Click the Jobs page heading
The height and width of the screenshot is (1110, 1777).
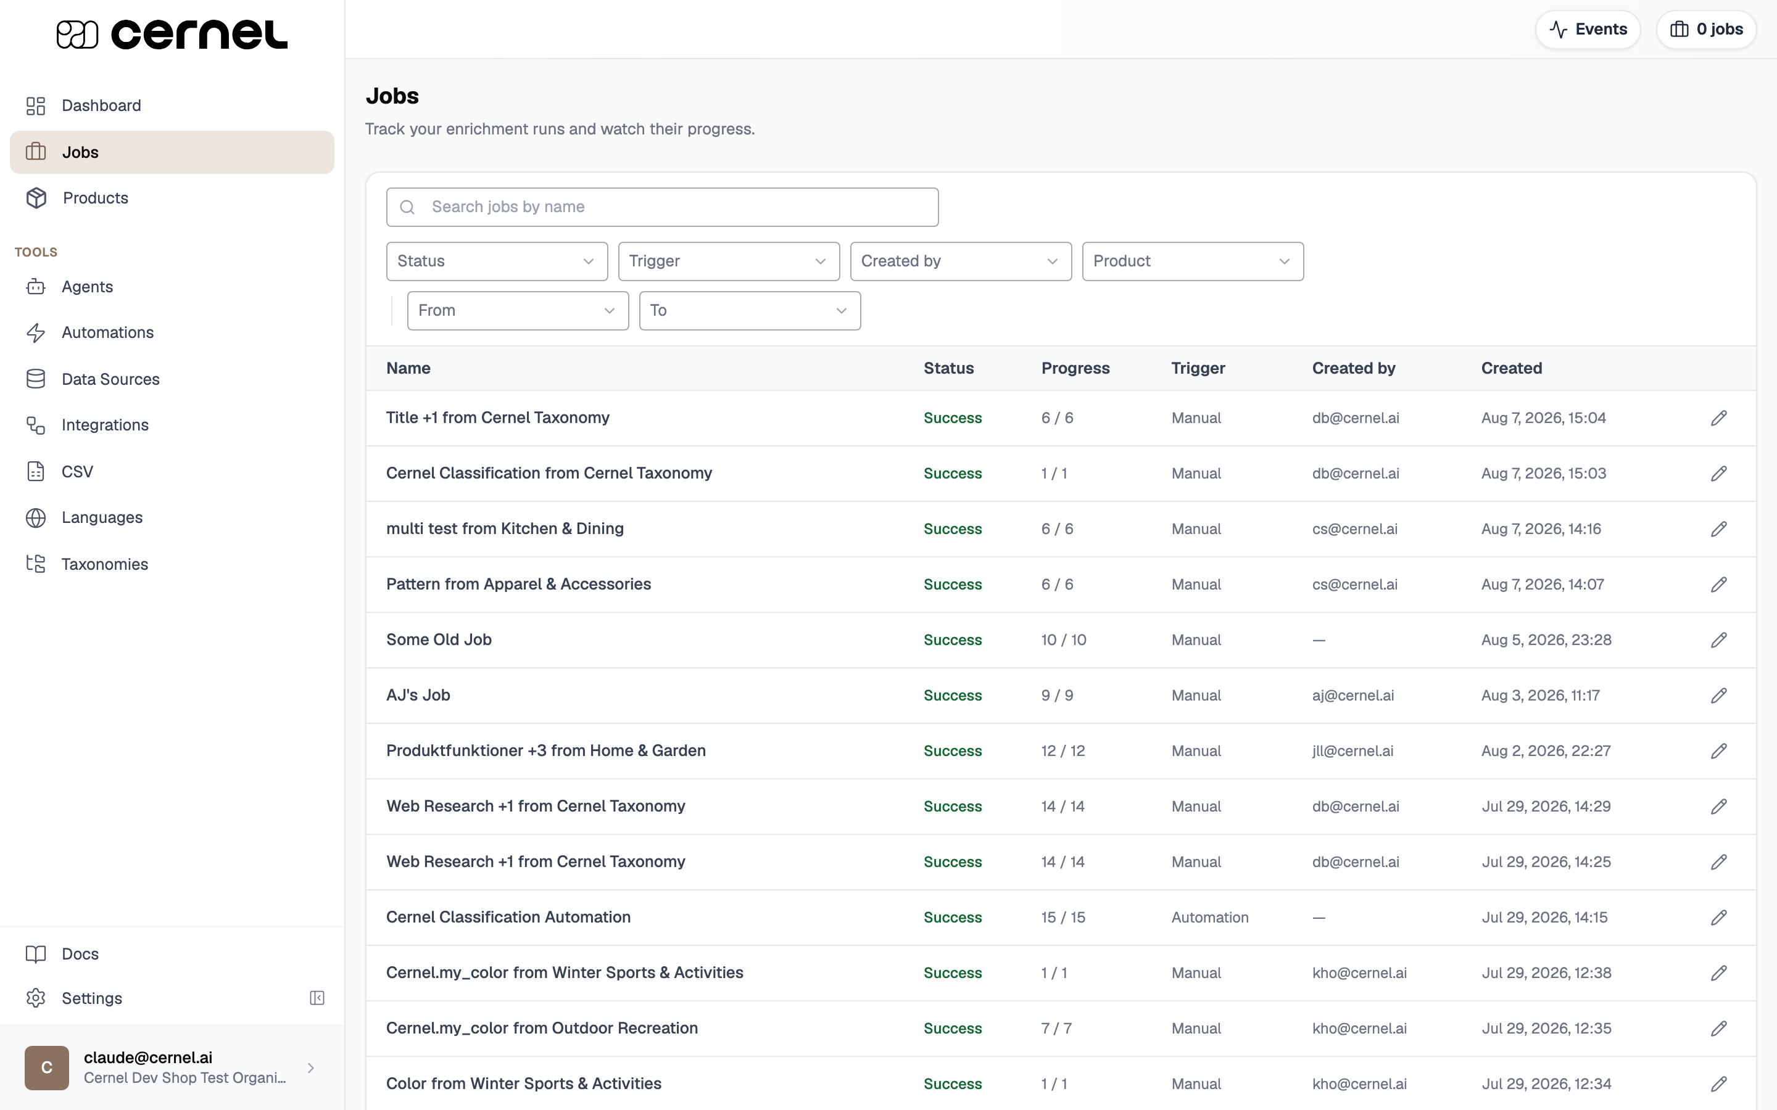[x=392, y=96]
